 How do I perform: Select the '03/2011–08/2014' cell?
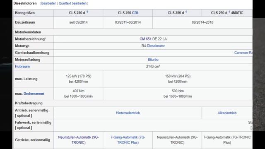(128, 22)
